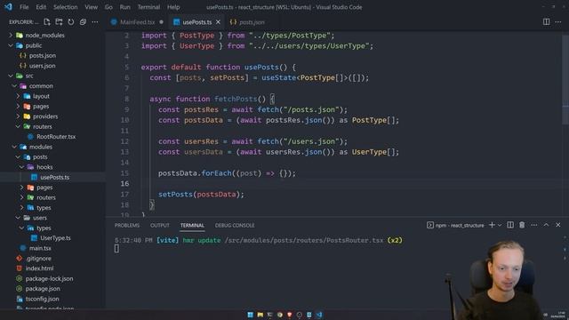Screen dimensions: 569x320
Task: Open the Terminal menu
Action: (x=148, y=7)
